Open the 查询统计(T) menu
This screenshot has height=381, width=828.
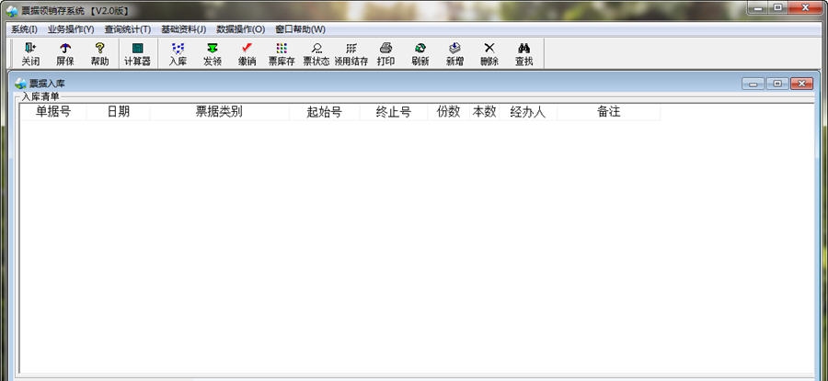pyautogui.click(x=128, y=29)
